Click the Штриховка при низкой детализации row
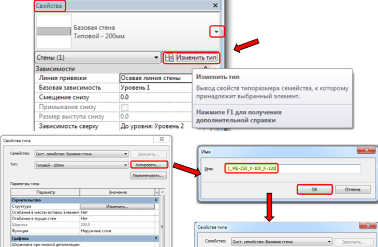 pyautogui.click(x=83, y=244)
